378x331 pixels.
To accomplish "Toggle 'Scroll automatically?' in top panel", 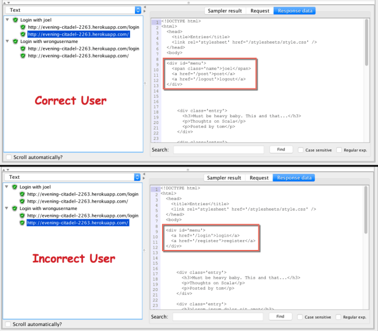I will point(9,157).
